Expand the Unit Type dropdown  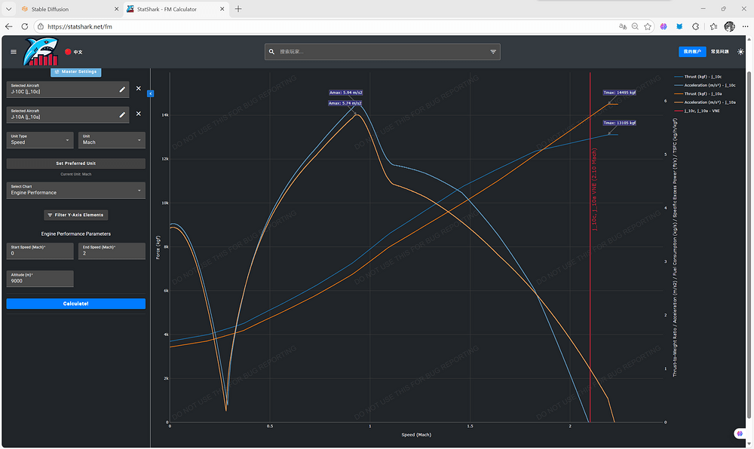(x=40, y=139)
